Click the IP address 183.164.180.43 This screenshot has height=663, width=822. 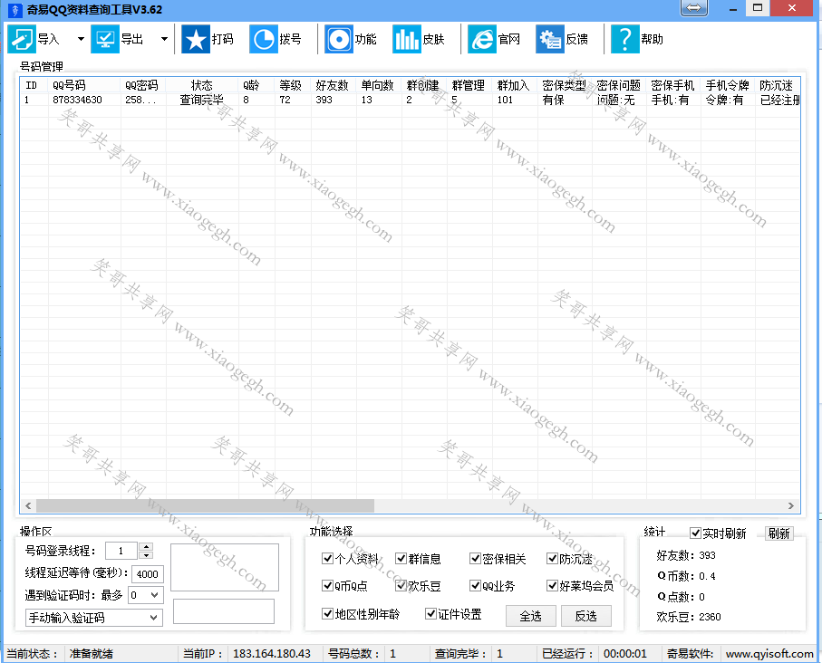coord(272,654)
